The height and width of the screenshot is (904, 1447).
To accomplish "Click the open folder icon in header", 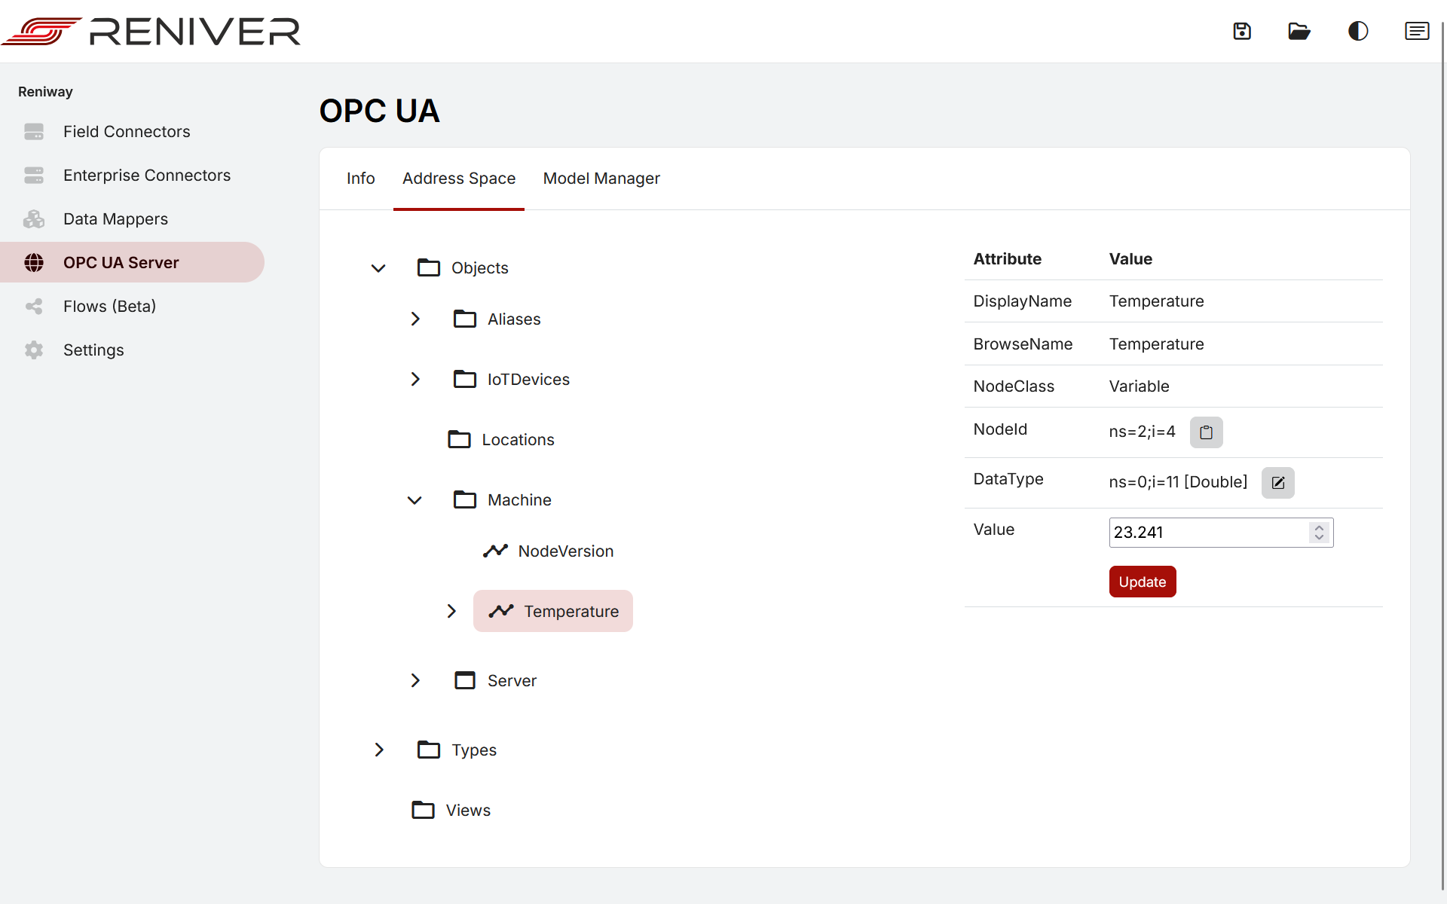I will tap(1299, 31).
